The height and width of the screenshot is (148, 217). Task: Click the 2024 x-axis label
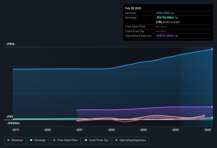pos(176,130)
